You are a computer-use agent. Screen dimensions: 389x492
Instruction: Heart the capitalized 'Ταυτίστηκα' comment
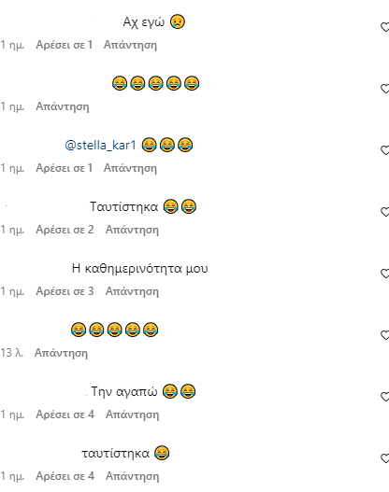tap(385, 212)
